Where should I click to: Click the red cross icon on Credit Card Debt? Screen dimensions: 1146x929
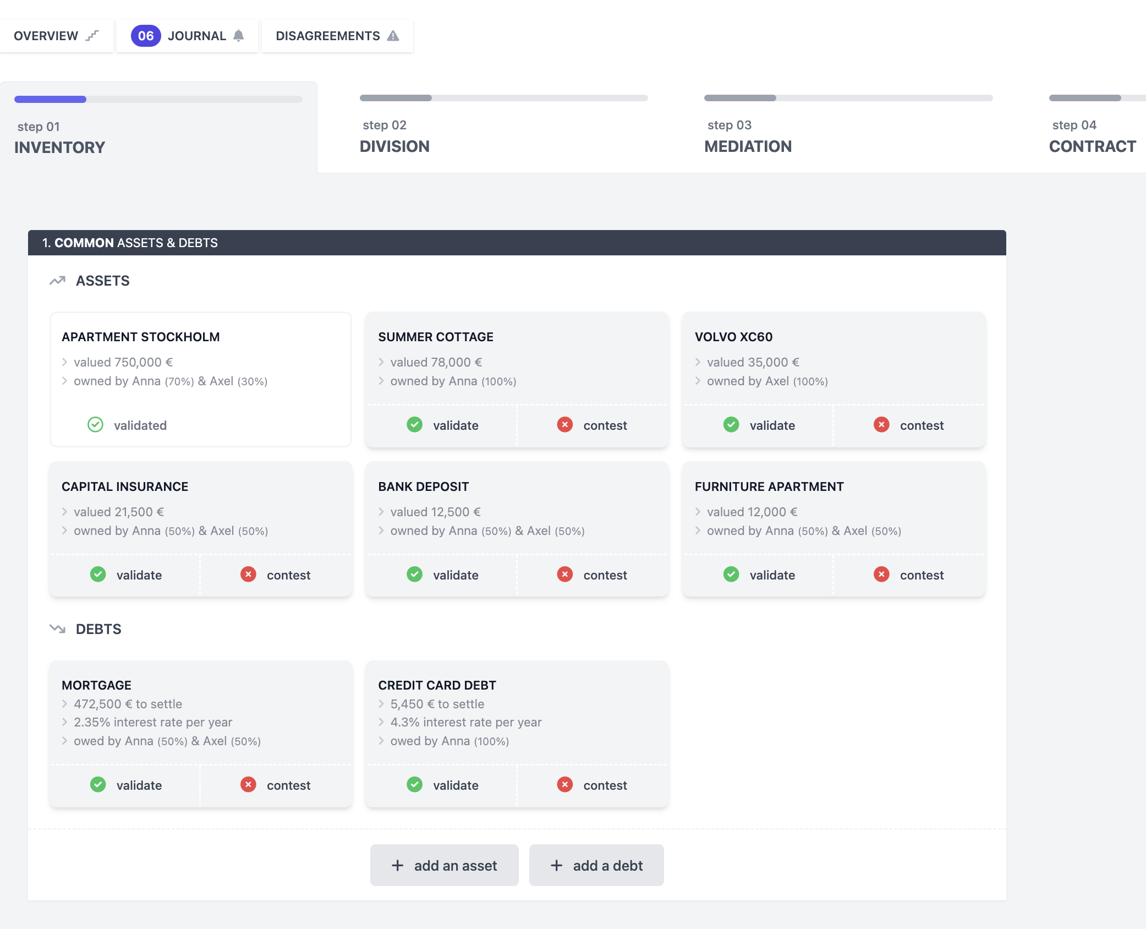click(x=564, y=785)
